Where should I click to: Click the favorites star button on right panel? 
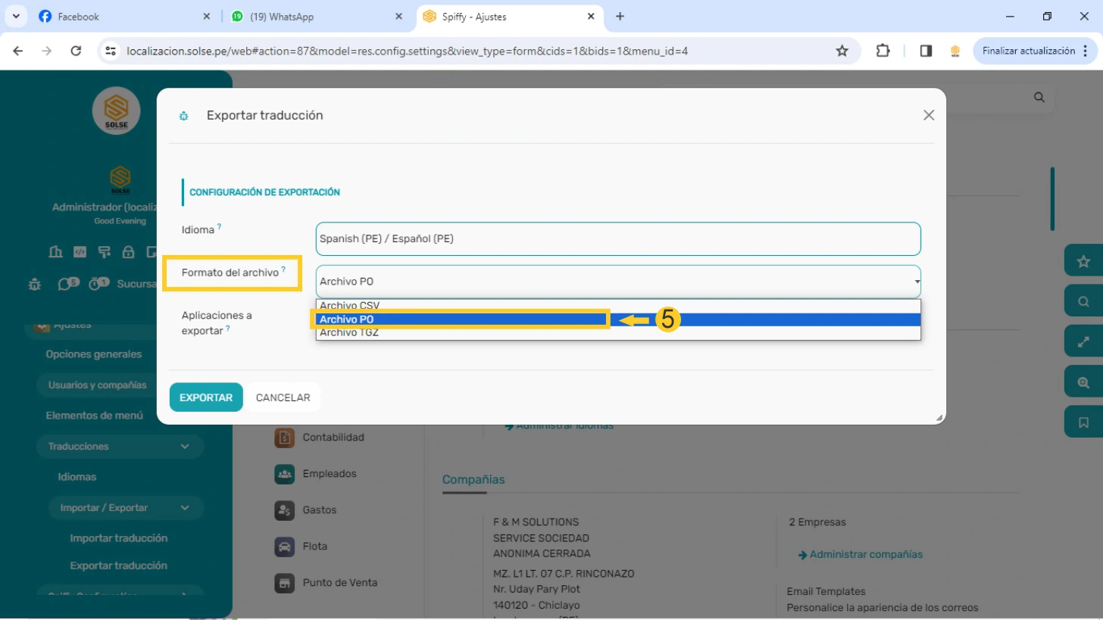pos(1083,261)
